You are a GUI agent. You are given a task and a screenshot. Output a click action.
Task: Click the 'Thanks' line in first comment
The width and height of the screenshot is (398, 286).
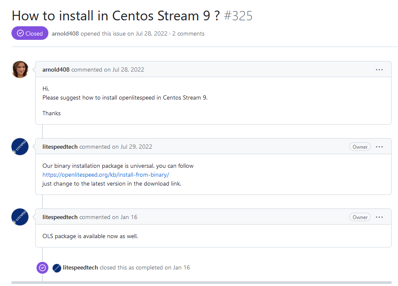pos(51,113)
